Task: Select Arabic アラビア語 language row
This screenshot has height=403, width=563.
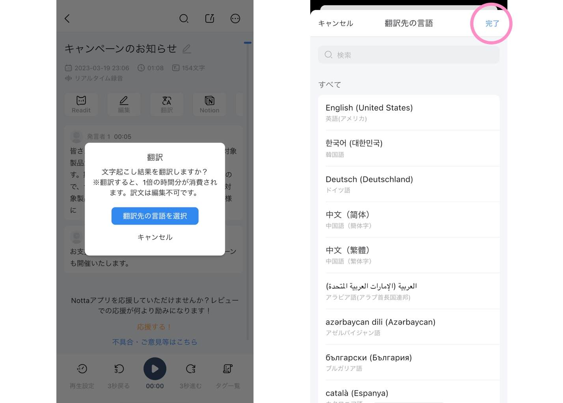Action: (409, 291)
